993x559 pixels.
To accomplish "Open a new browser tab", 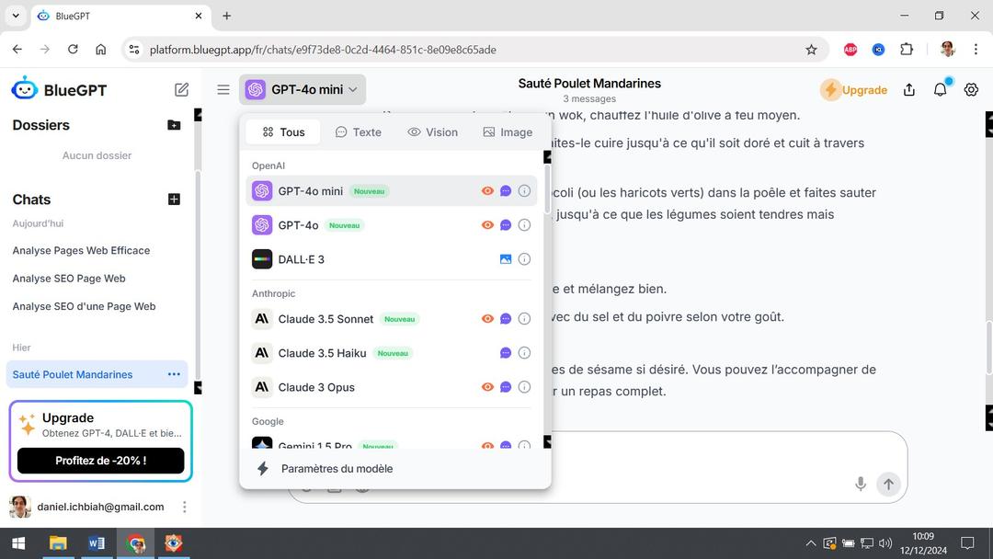I will coord(227,16).
